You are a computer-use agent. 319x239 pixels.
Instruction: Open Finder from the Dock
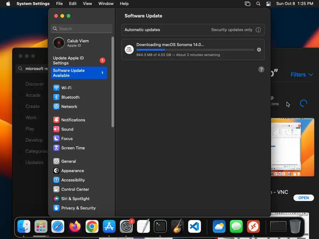tap(24, 226)
